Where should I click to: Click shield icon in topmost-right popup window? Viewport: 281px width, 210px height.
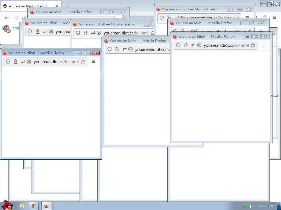pos(162,18)
